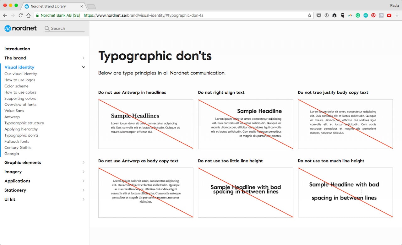Click the Nordnet logo
Image resolution: width=402 pixels, height=245 pixels.
click(x=20, y=28)
